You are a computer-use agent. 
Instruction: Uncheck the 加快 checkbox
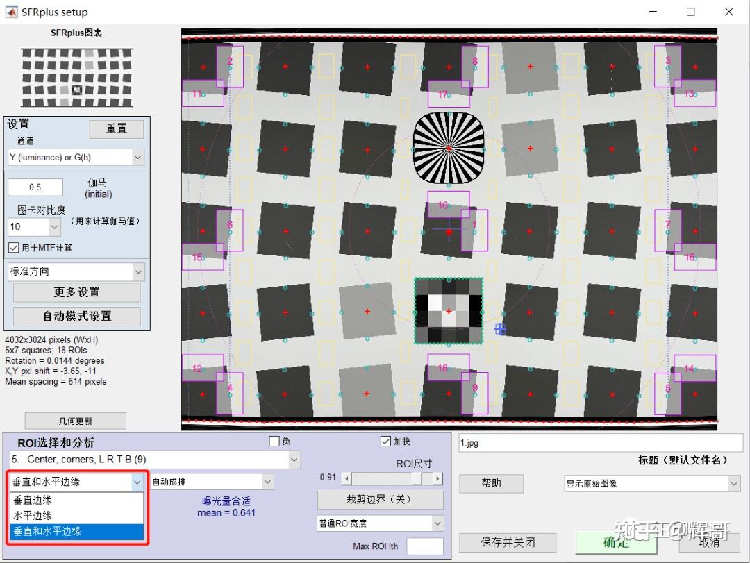click(385, 441)
